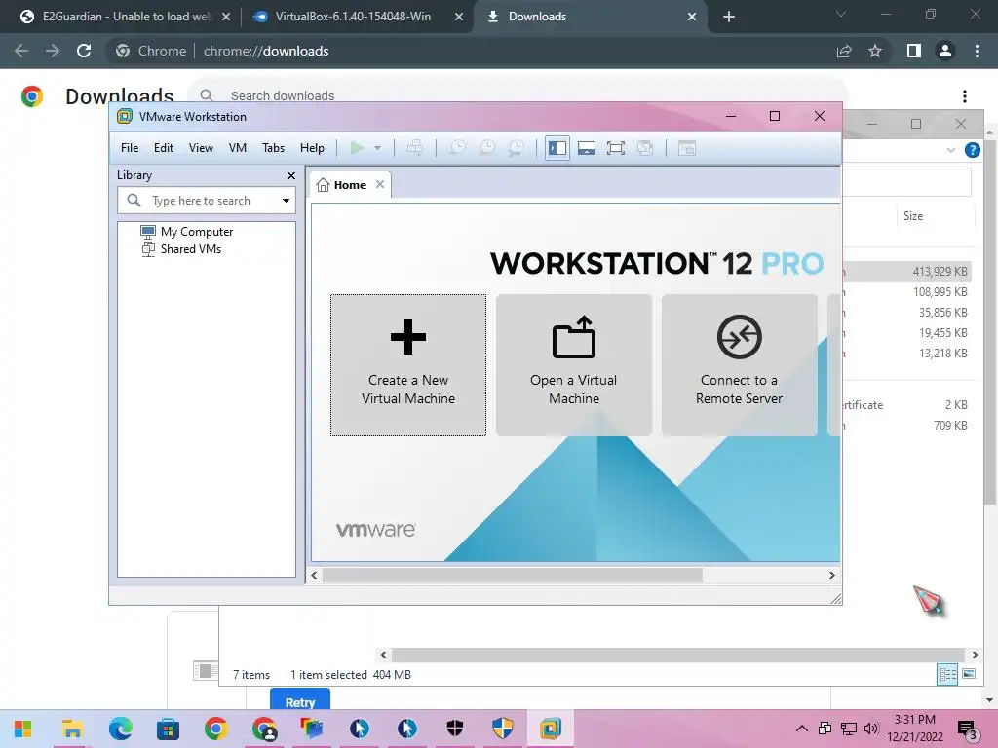
Task: Click the Take Snapshot clock icon
Action: 458,148
